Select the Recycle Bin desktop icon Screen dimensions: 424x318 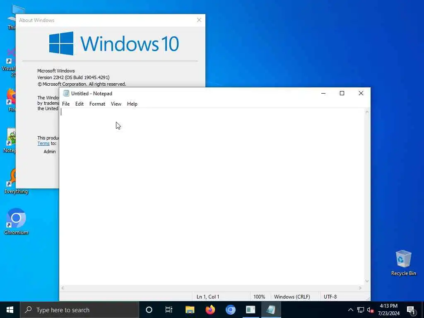coord(403,263)
